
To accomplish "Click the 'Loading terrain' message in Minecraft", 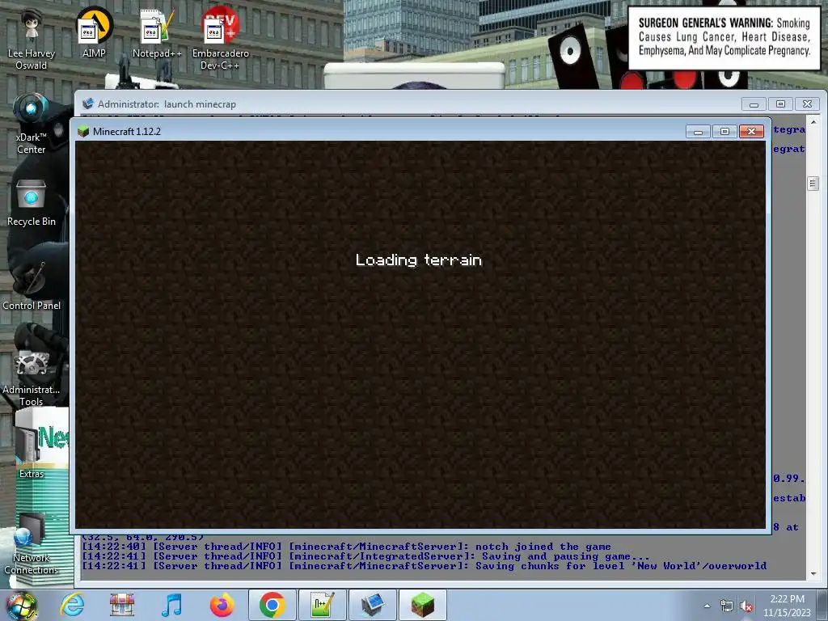I will click(x=418, y=260).
